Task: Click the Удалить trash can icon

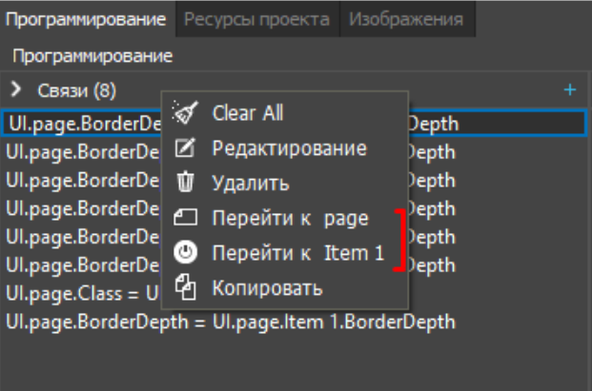Action: click(x=185, y=182)
